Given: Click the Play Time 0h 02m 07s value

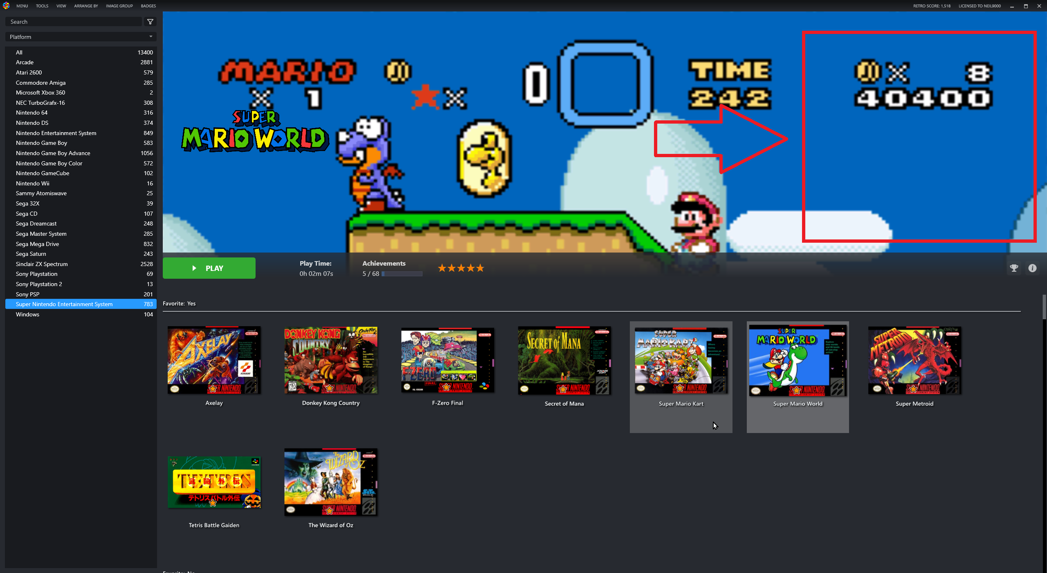Looking at the screenshot, I should pos(316,274).
